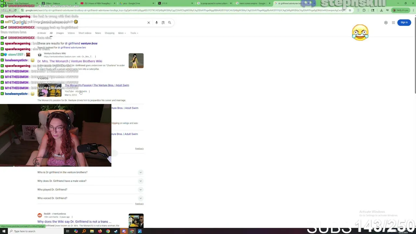
Task: Open Dr. Girlfriend wiki result thumbnail
Action: tap(136, 61)
